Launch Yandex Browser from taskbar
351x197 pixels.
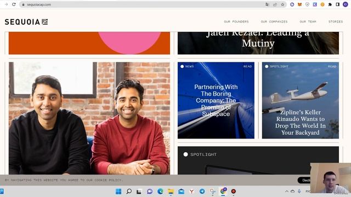coord(191,192)
